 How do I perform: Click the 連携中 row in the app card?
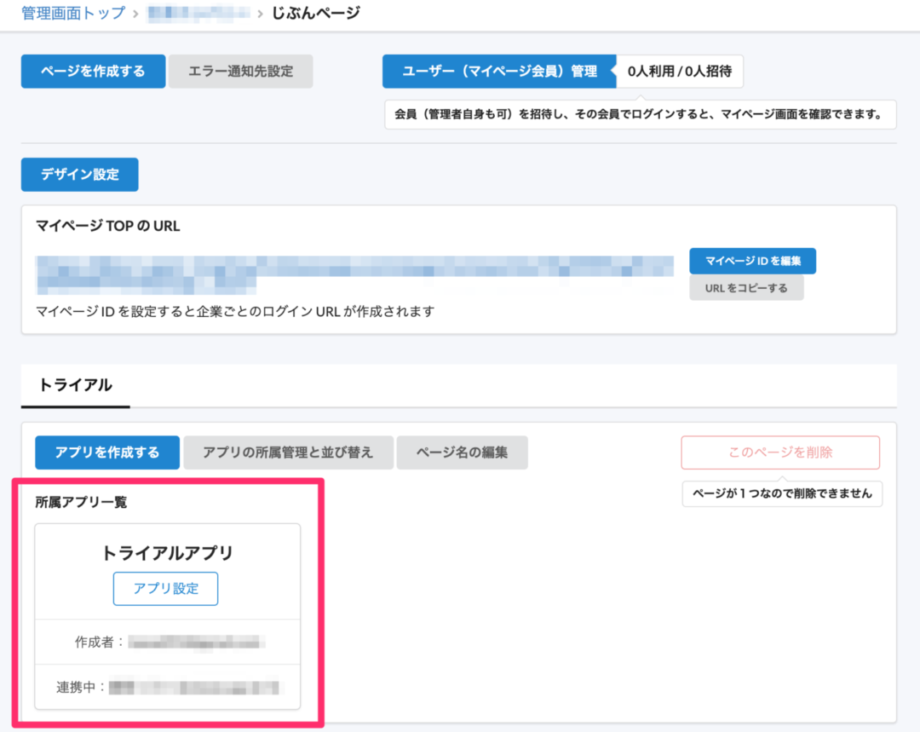tap(167, 687)
